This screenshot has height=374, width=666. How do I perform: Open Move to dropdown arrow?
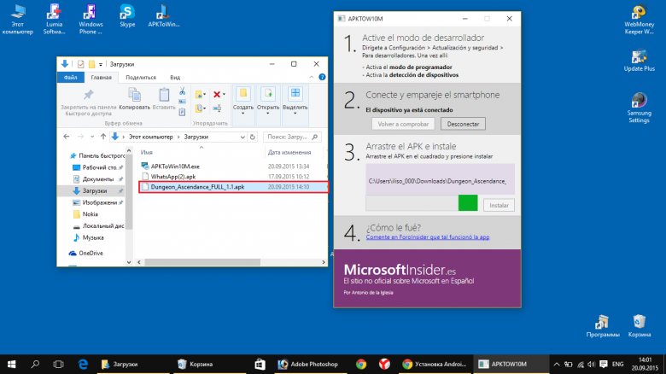click(x=204, y=94)
